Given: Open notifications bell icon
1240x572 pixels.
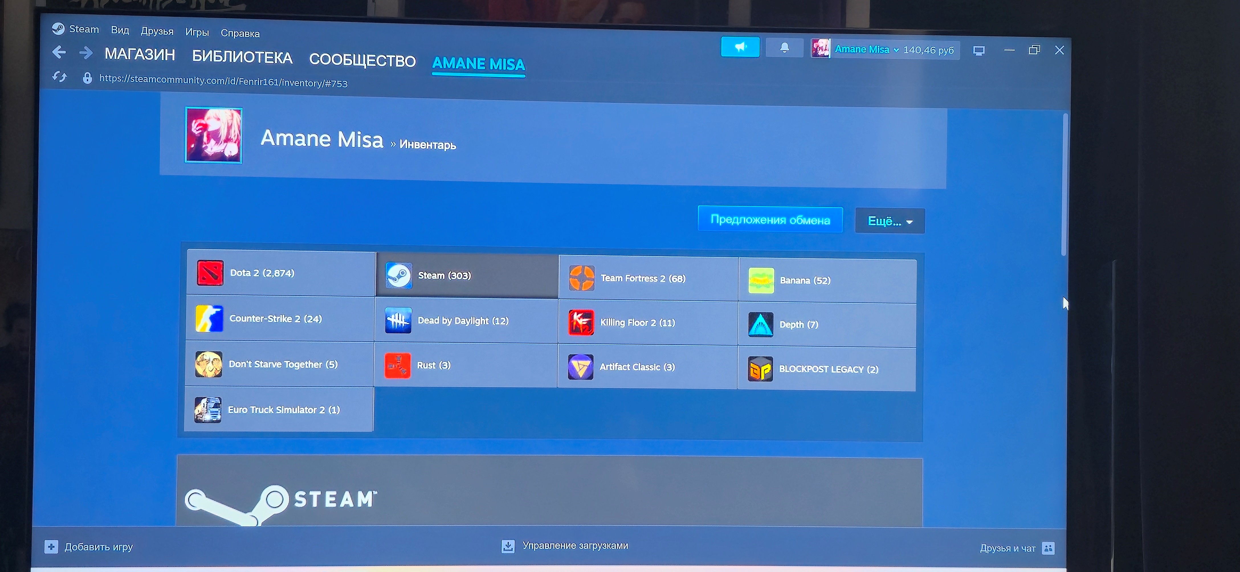Looking at the screenshot, I should click(x=784, y=48).
